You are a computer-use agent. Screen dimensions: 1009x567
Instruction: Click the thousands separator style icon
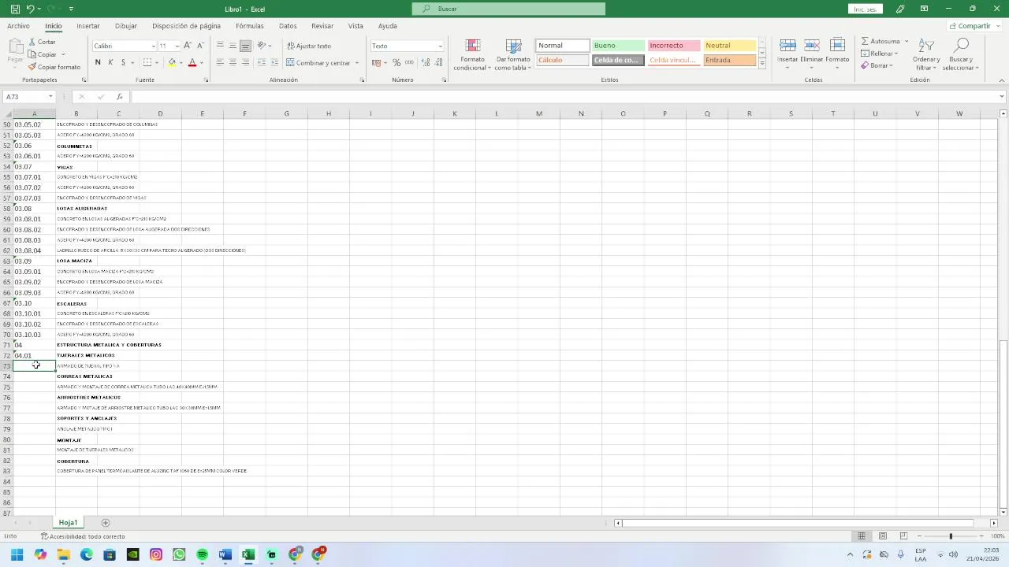410,62
